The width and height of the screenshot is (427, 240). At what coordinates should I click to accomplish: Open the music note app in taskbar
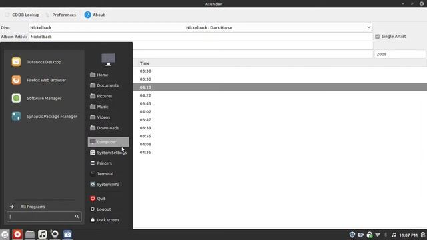tap(43, 234)
